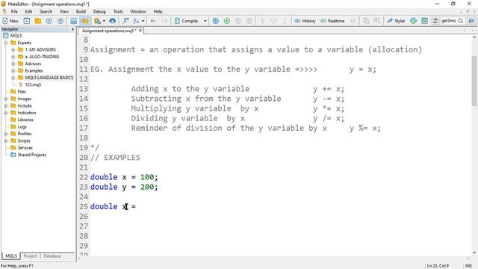Collapse the Experts folder expander
This screenshot has width=478, height=269.
pyautogui.click(x=6, y=43)
